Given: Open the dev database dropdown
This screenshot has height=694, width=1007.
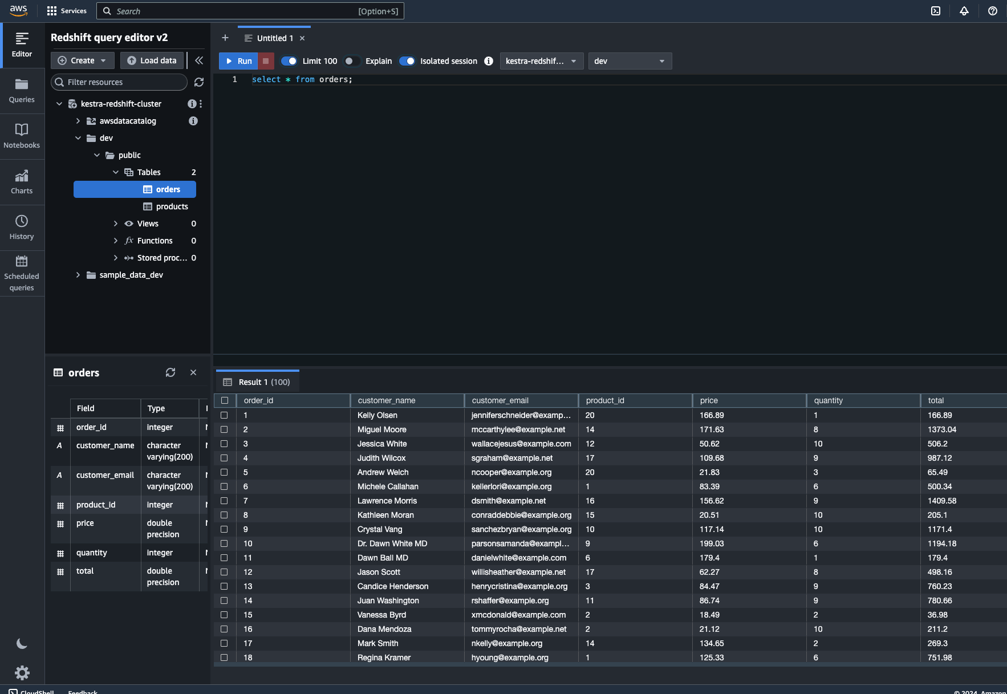Looking at the screenshot, I should (629, 61).
